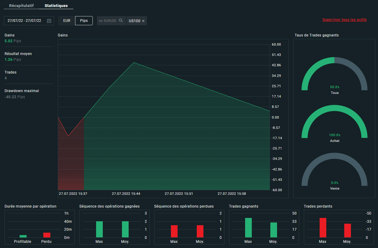Open the 27/07/22 date range picker
Image resolution: width=378 pixels, height=248 pixels.
pos(25,21)
